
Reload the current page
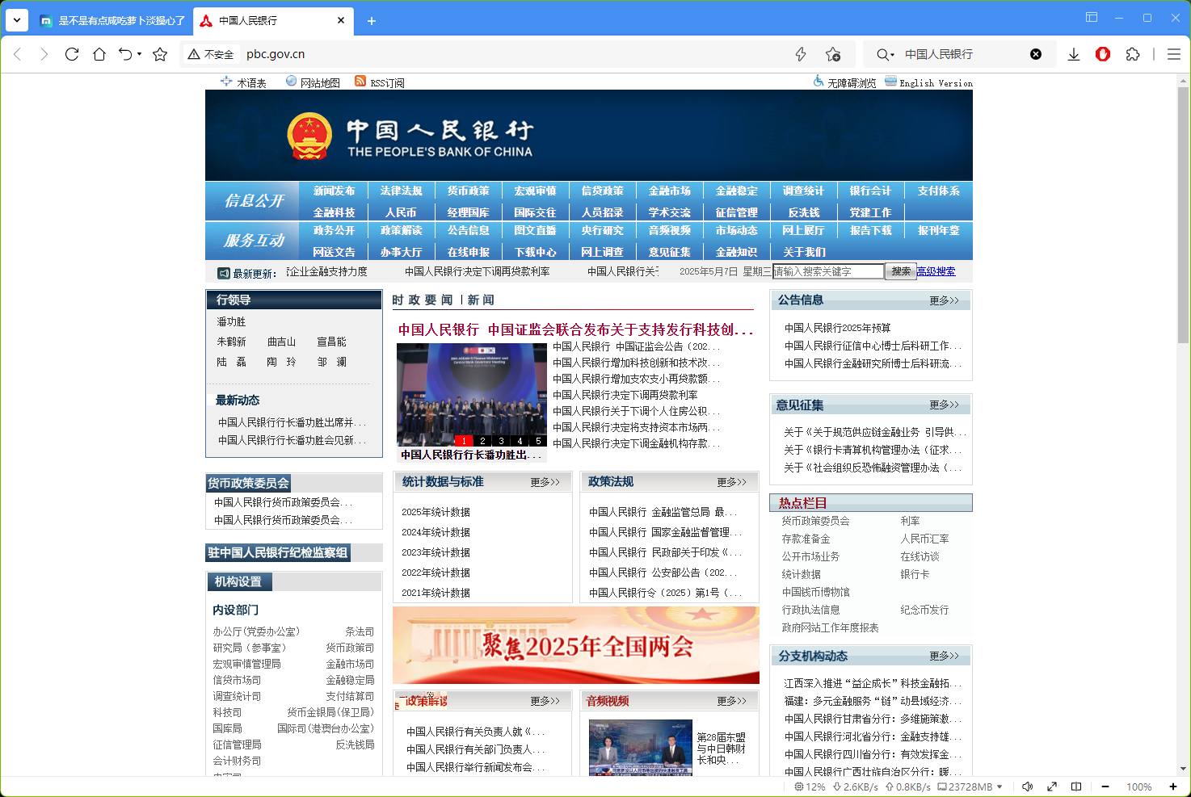pos(72,54)
